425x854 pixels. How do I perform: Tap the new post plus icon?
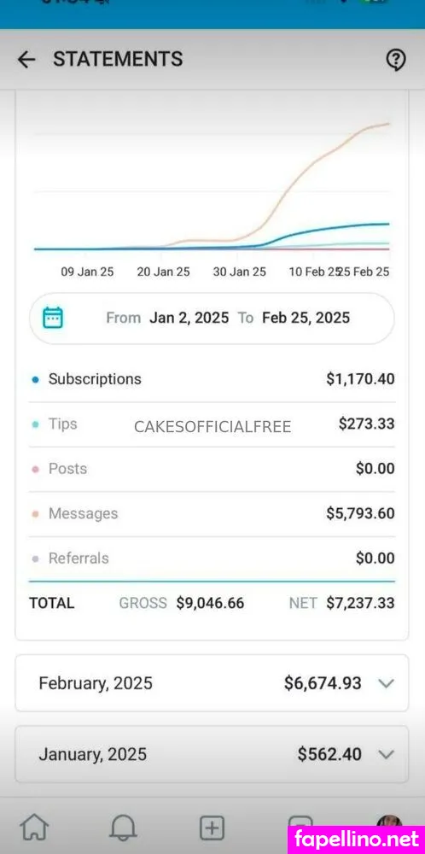[x=212, y=828]
